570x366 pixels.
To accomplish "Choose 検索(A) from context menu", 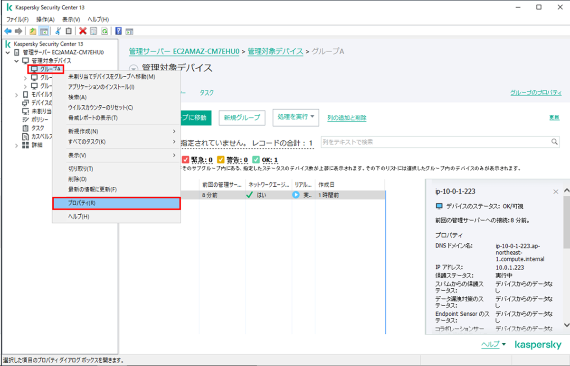I will (x=116, y=97).
